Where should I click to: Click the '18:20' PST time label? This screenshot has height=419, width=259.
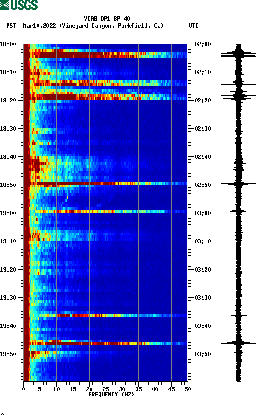(8, 101)
